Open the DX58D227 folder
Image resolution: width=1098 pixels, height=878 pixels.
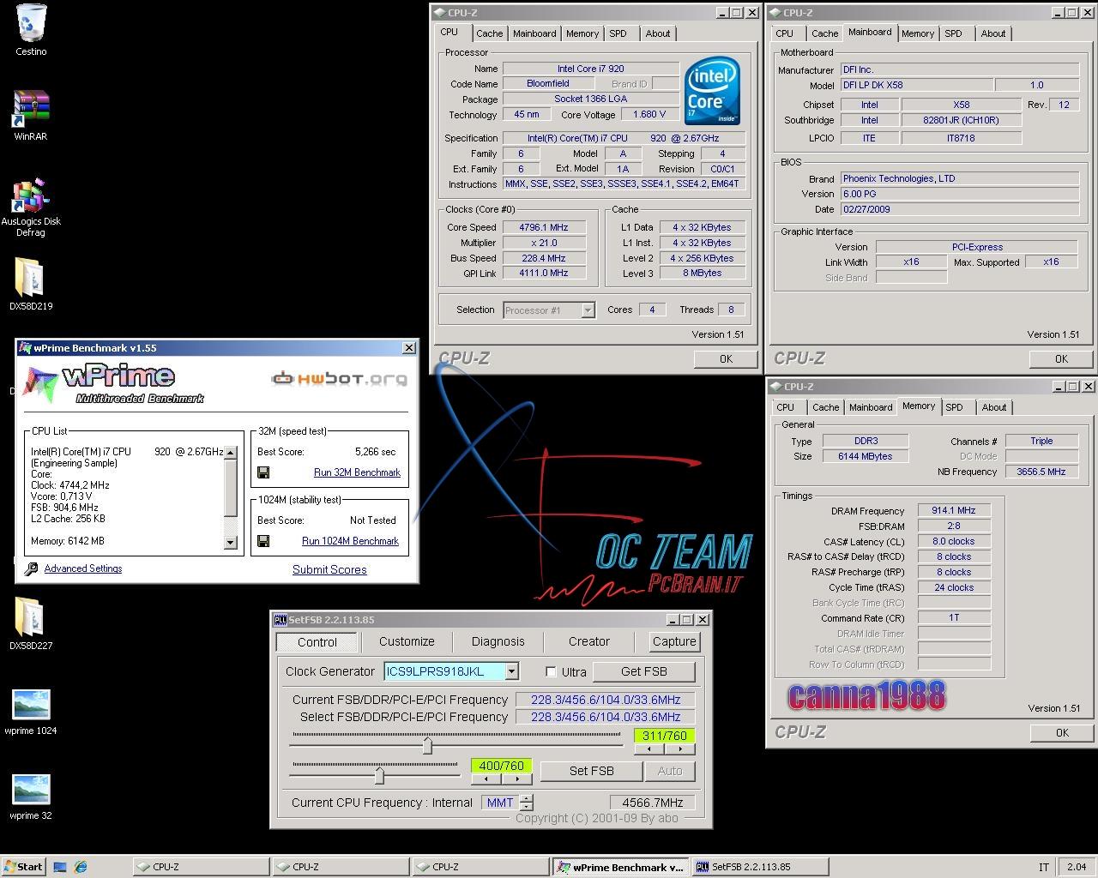point(31,617)
